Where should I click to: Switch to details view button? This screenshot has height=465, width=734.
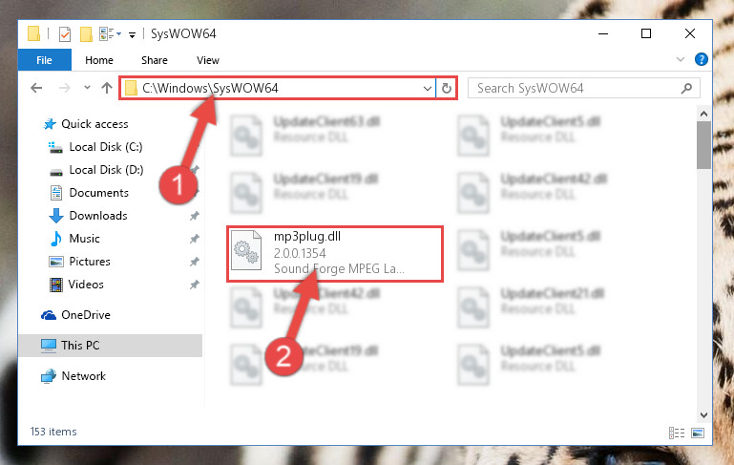(677, 433)
